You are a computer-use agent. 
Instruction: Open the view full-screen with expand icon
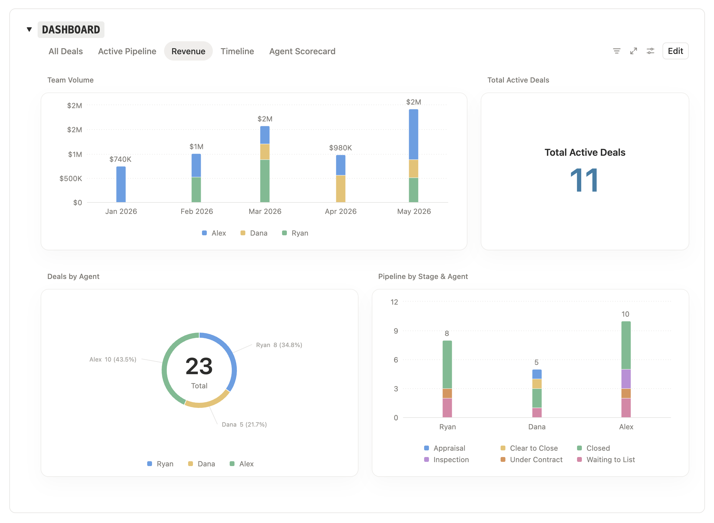(x=633, y=51)
